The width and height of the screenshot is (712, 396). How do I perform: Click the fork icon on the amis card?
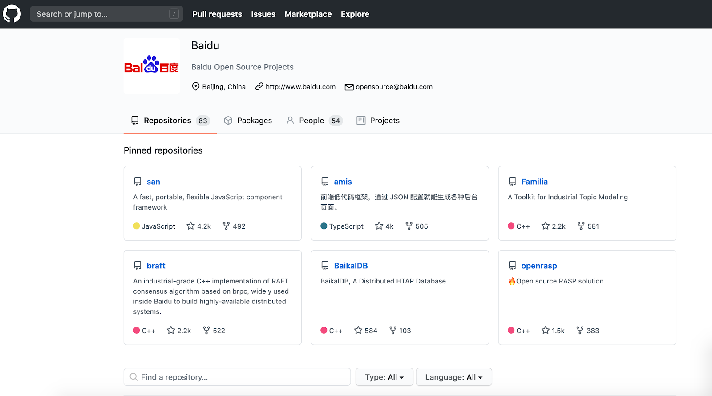tap(409, 226)
